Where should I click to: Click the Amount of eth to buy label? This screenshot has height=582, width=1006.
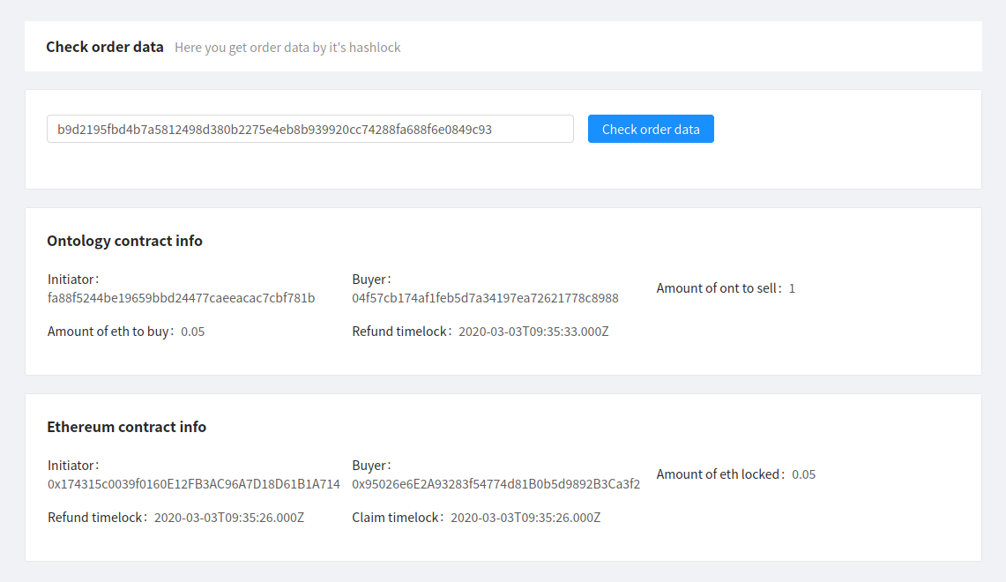coord(110,332)
